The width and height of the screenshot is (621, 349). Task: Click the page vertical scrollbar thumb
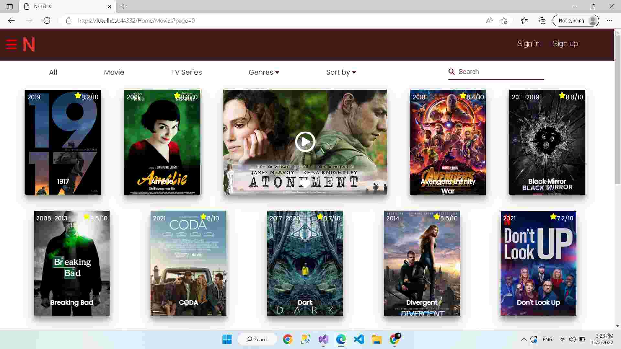coord(617,110)
